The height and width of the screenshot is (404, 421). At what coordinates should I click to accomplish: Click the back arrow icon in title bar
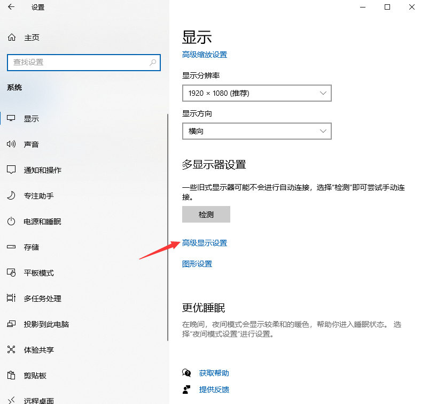[x=12, y=7]
